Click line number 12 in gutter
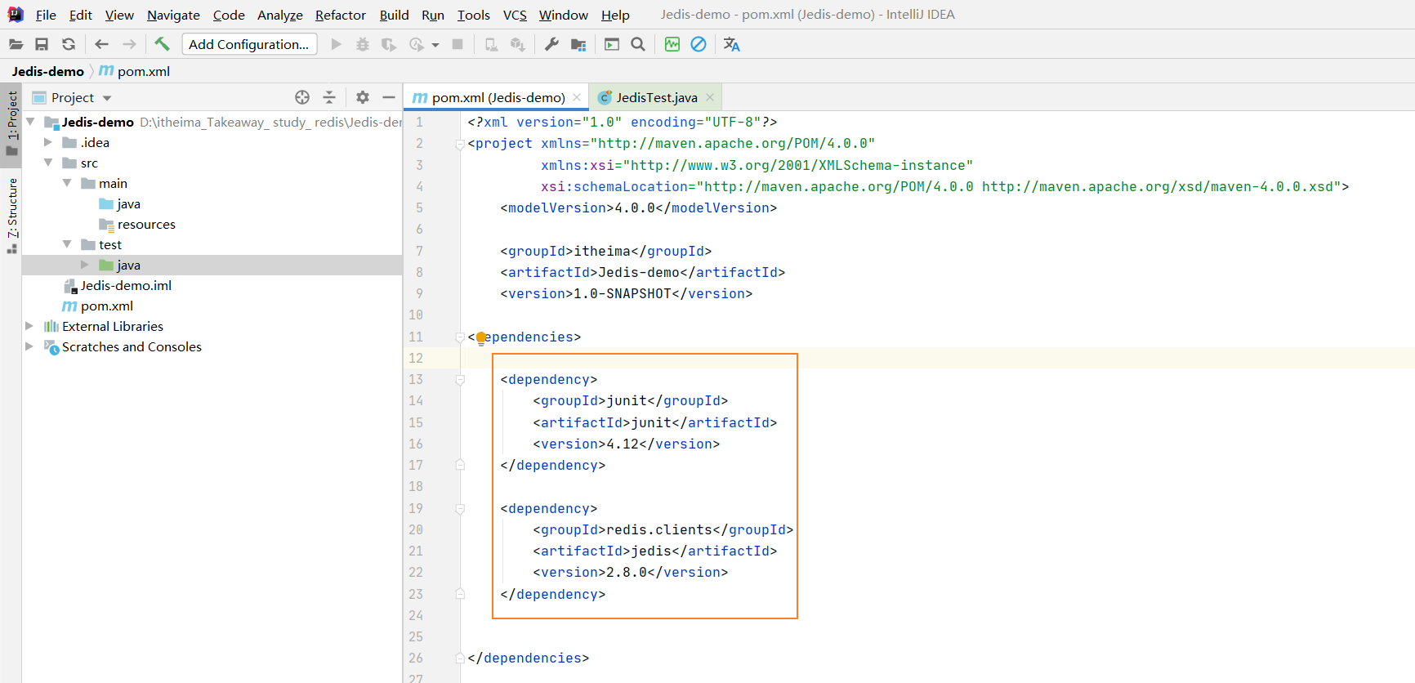This screenshot has width=1415, height=683. (x=416, y=358)
